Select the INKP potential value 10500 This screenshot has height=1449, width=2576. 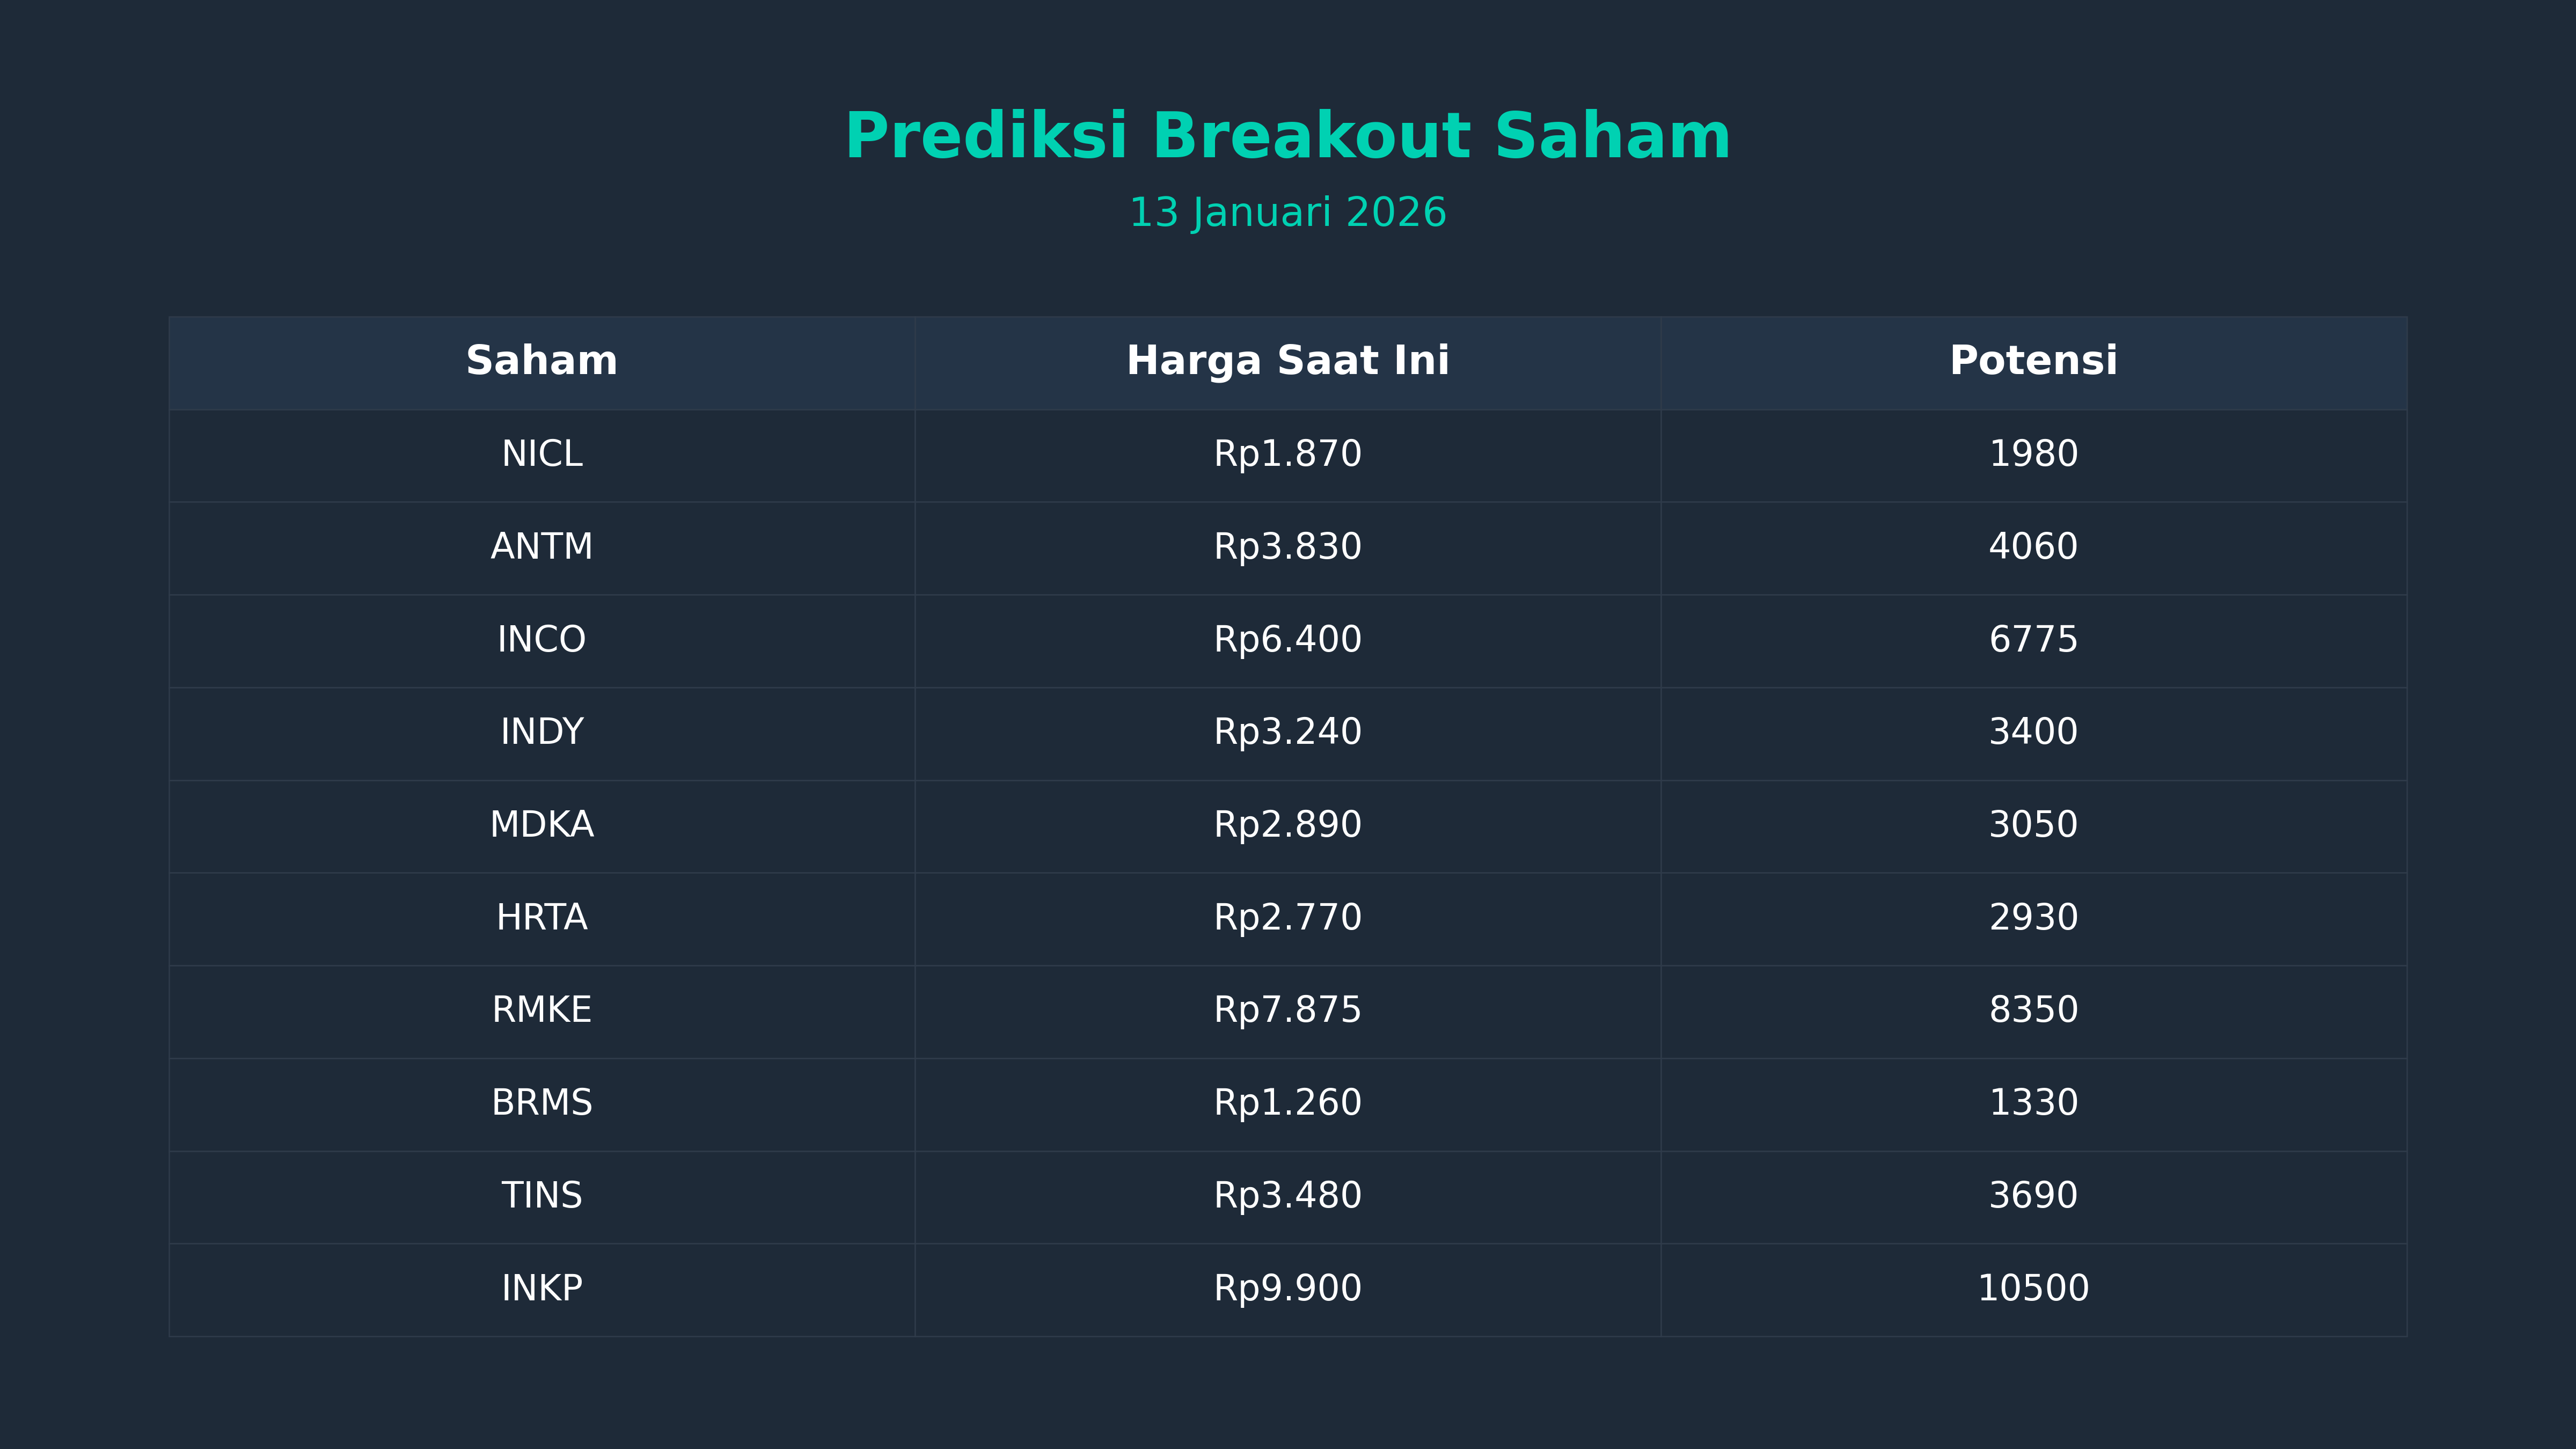(2033, 1288)
